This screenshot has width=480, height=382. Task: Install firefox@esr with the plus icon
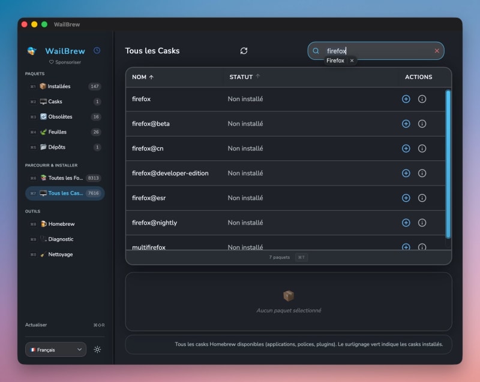pyautogui.click(x=406, y=198)
